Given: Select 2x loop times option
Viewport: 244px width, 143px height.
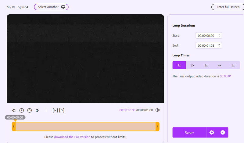Looking at the screenshot, I should point(193,65).
